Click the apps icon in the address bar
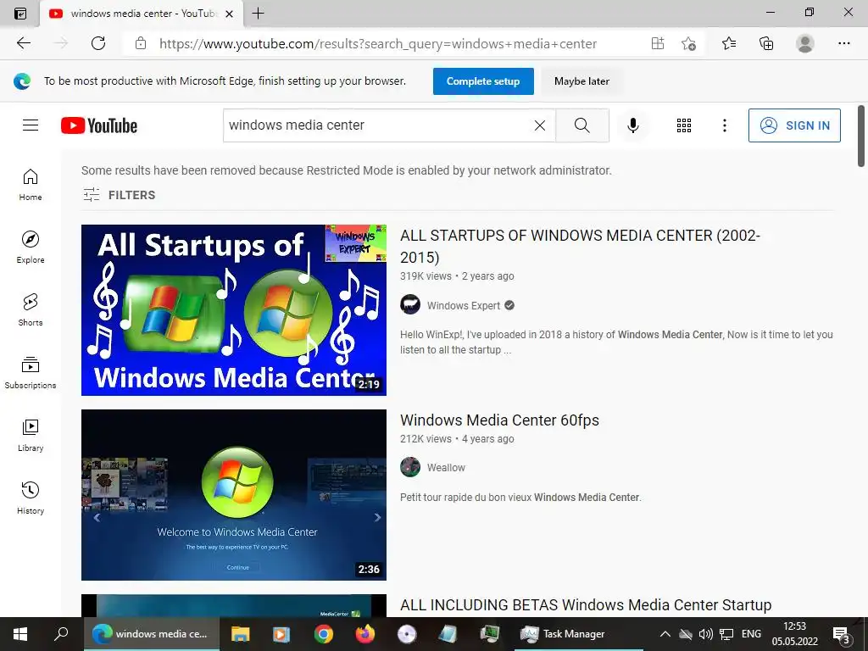This screenshot has height=651, width=868. (x=657, y=43)
